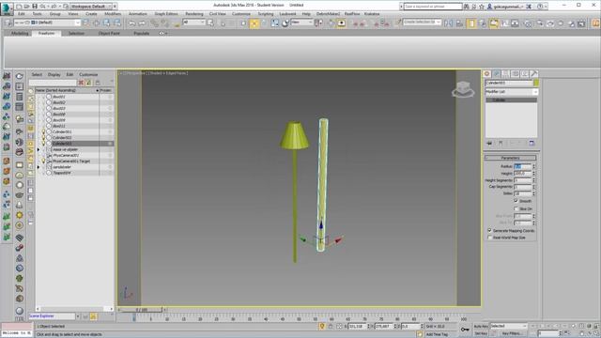The height and width of the screenshot is (338, 601).
Task: Click the Add Time Tag button
Action: [x=437, y=334]
